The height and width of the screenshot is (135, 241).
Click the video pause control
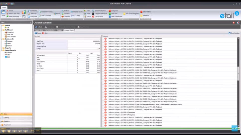click(x=9, y=131)
